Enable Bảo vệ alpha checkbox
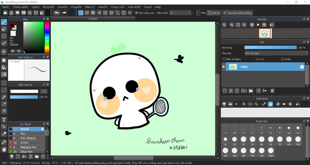Viewport: 310px width, 165px height. 224,59
